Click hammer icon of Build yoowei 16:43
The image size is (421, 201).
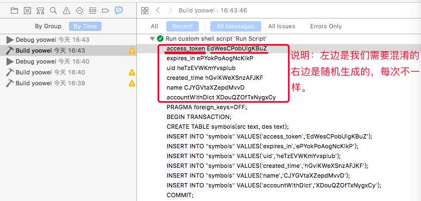(x=10, y=51)
